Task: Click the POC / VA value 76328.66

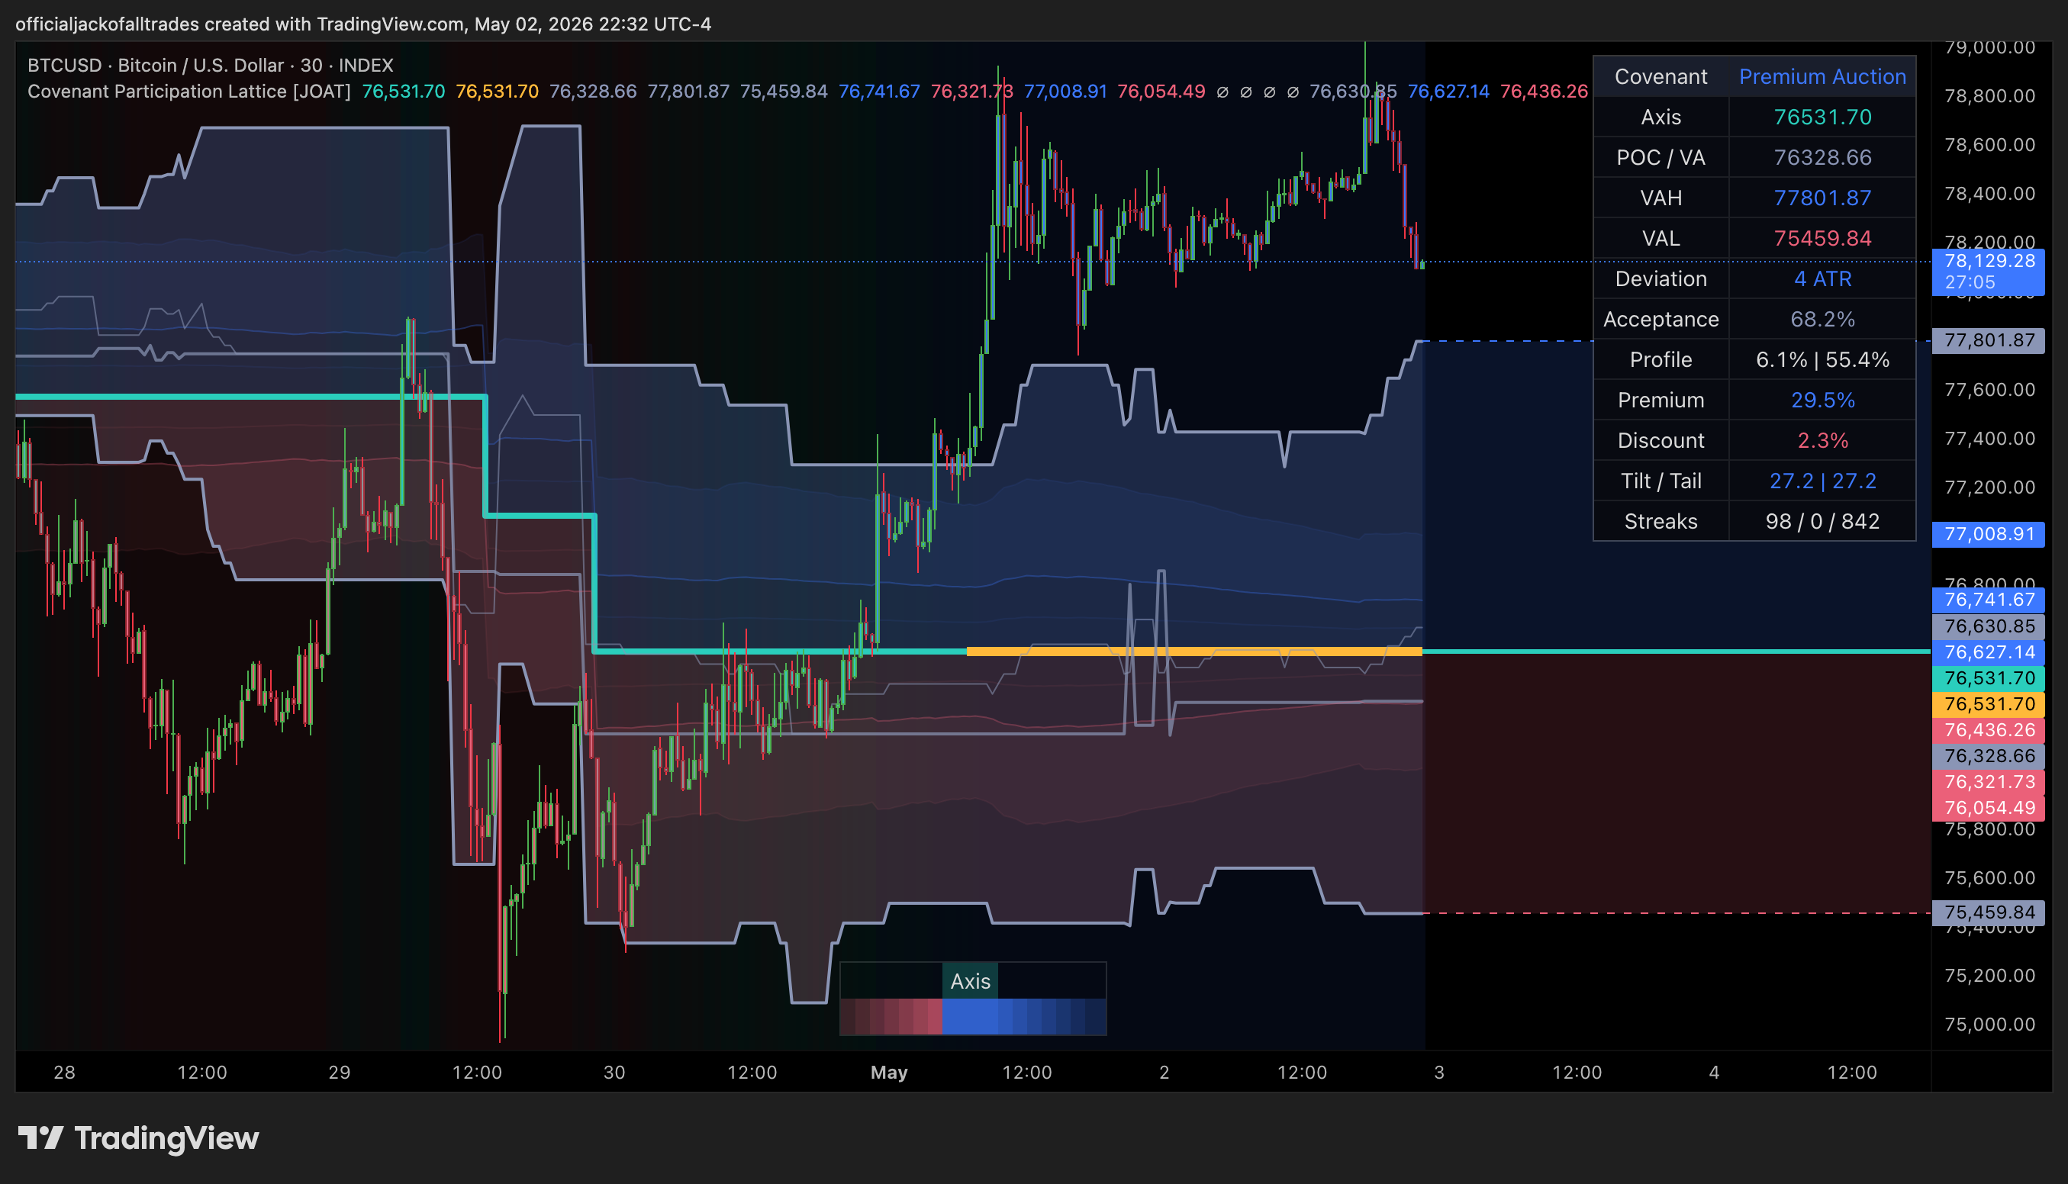Action: (1822, 158)
